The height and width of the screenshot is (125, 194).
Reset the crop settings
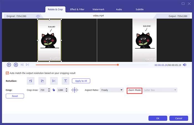click(x=15, y=96)
